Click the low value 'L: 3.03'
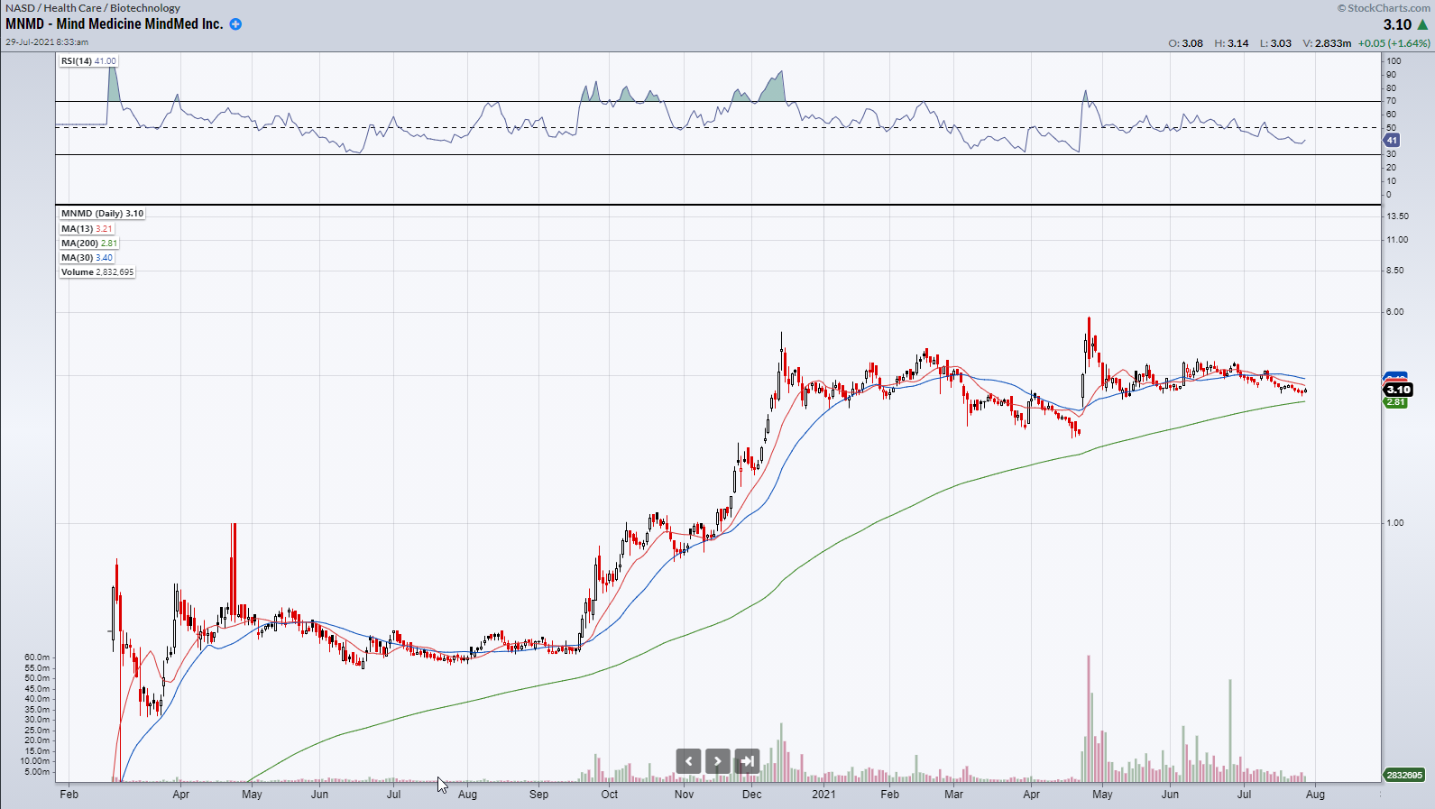 (1275, 43)
